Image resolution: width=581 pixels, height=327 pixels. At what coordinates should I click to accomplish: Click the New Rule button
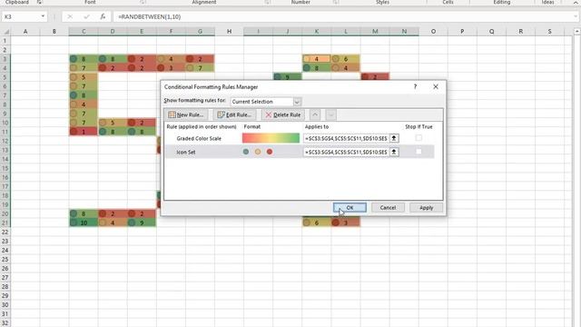(x=186, y=115)
